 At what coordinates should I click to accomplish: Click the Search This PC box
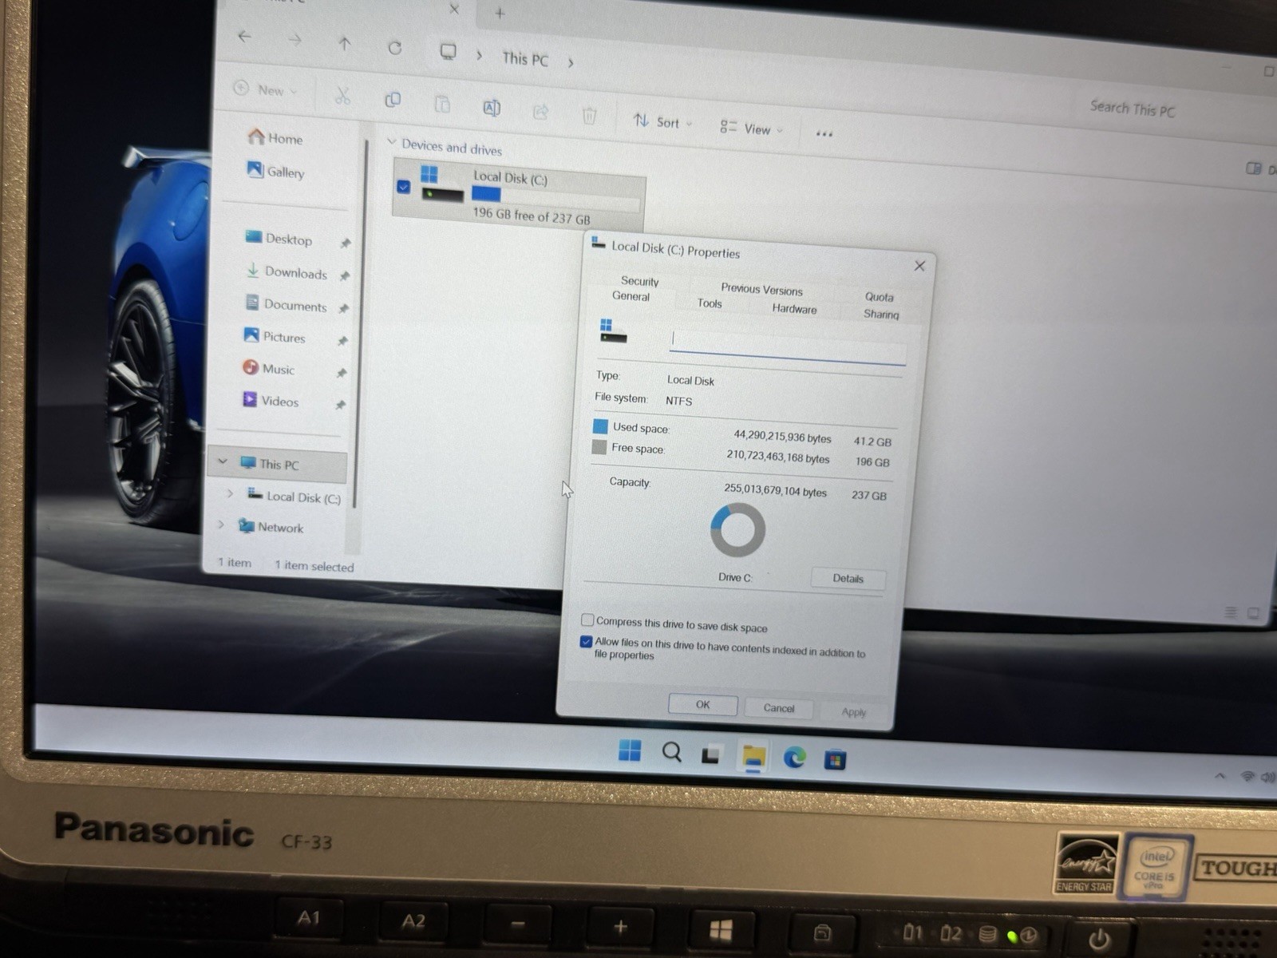tap(1133, 109)
